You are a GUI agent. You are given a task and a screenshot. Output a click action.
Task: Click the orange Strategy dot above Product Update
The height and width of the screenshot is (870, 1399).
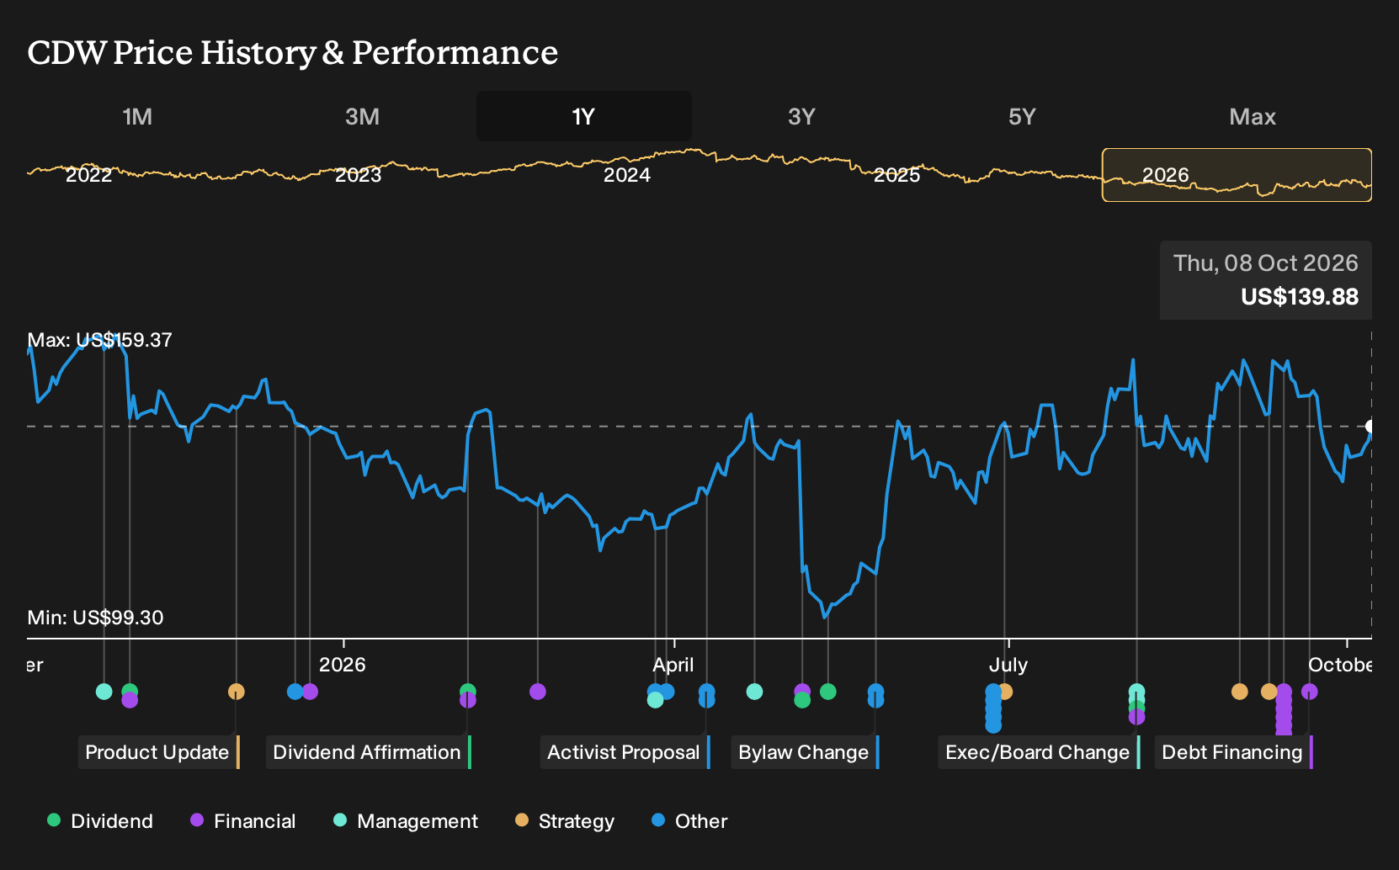point(237,692)
